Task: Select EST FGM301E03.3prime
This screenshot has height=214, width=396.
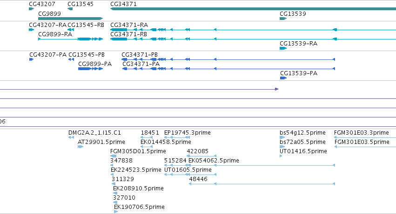Action: pos(362,133)
